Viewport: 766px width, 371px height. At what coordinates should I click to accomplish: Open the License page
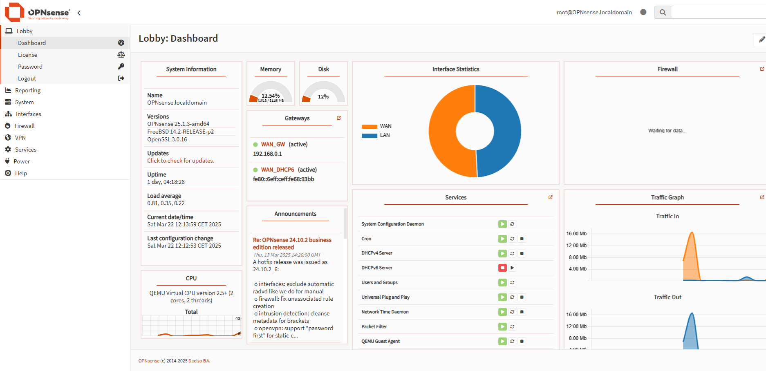pyautogui.click(x=65, y=55)
